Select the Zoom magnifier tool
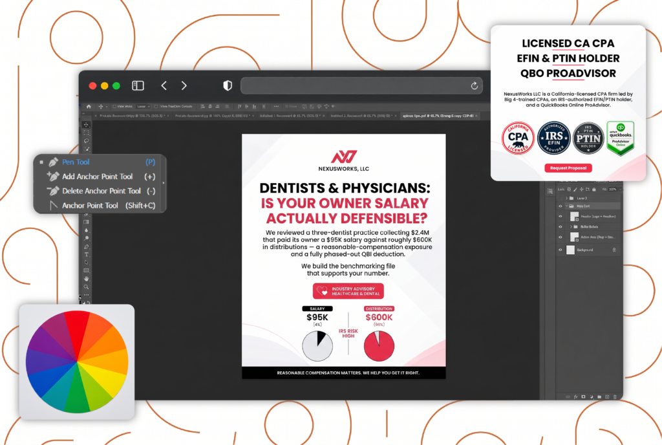The width and height of the screenshot is (662, 445). (86, 287)
